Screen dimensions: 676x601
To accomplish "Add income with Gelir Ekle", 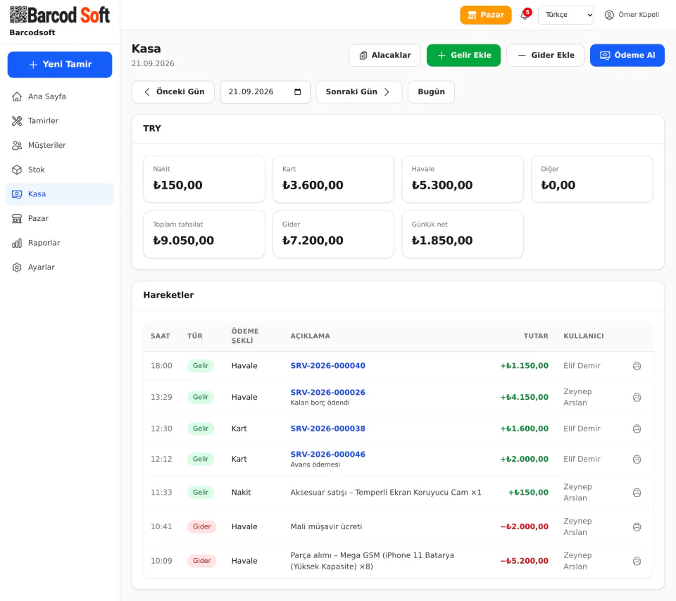I will (x=464, y=55).
